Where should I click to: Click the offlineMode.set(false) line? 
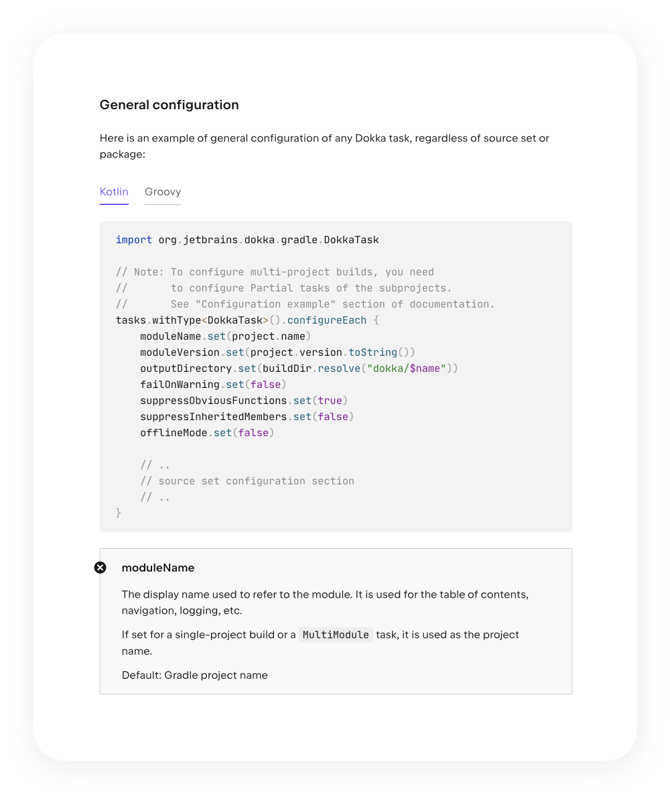pyautogui.click(x=207, y=433)
